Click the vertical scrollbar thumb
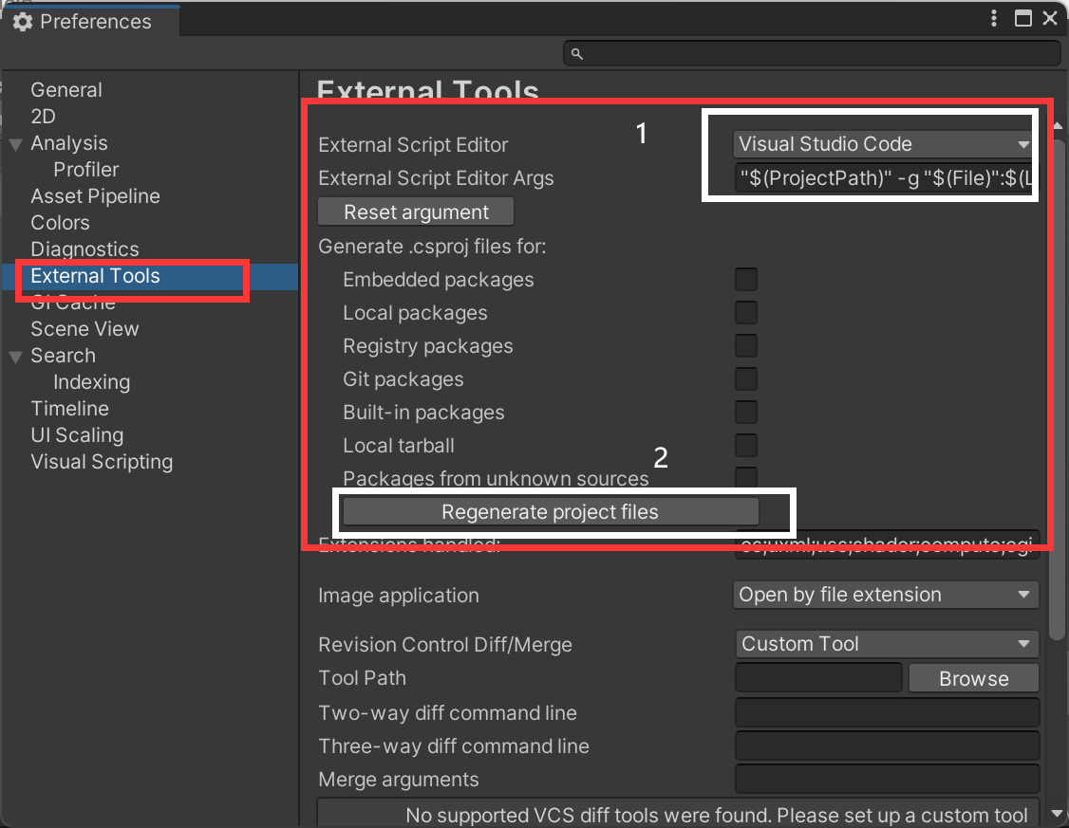This screenshot has height=828, width=1069. coord(1058,390)
